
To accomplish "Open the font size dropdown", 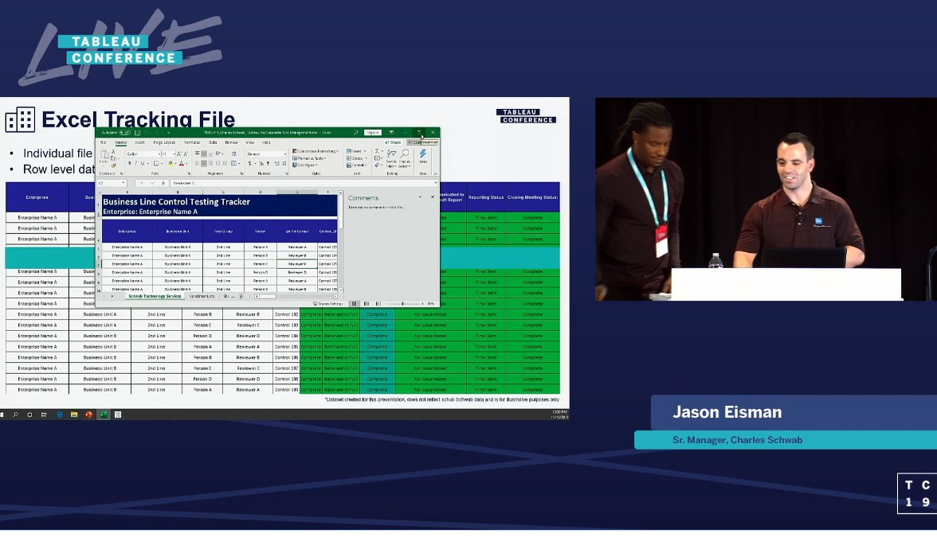I will pos(174,154).
